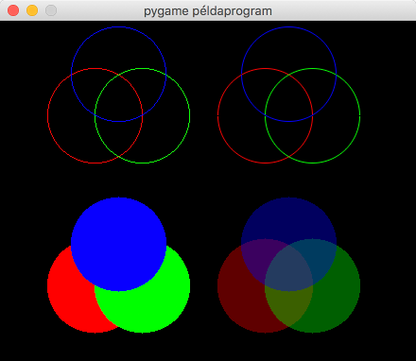
Task: Click the disabled gray zoom button
Action: coord(51,10)
